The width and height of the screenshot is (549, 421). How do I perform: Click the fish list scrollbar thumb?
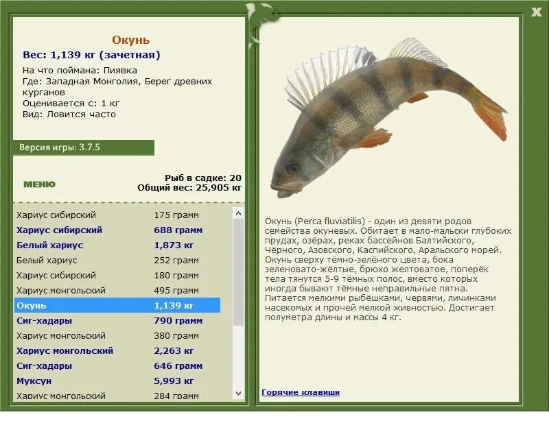tap(238, 272)
